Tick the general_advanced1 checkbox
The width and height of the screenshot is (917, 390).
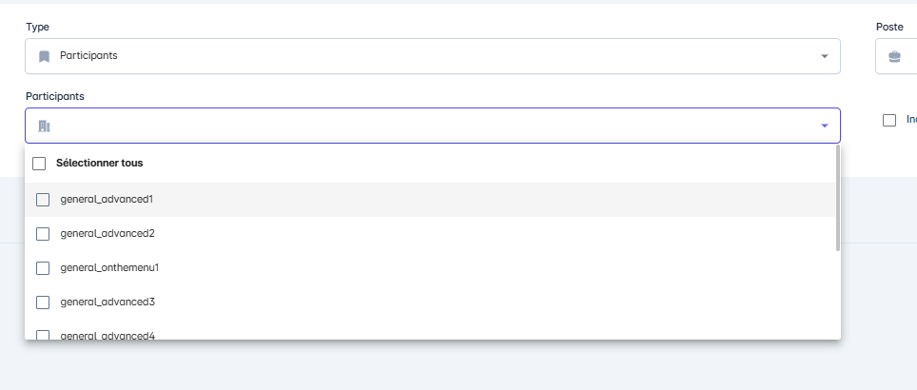[43, 200]
